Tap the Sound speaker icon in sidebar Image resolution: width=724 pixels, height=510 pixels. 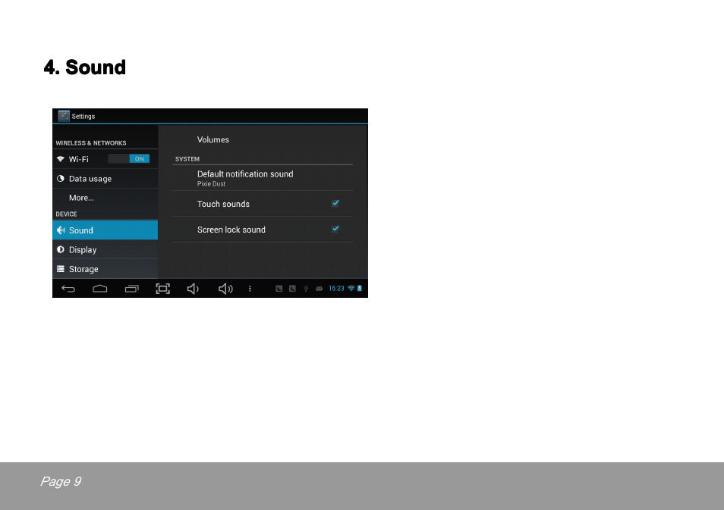[61, 230]
